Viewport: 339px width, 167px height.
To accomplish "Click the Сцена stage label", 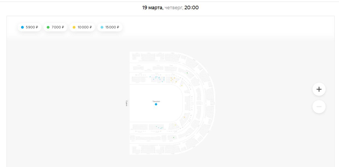I will 126,103.
